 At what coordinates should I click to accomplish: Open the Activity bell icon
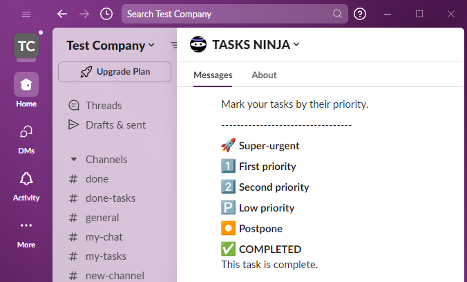26,179
